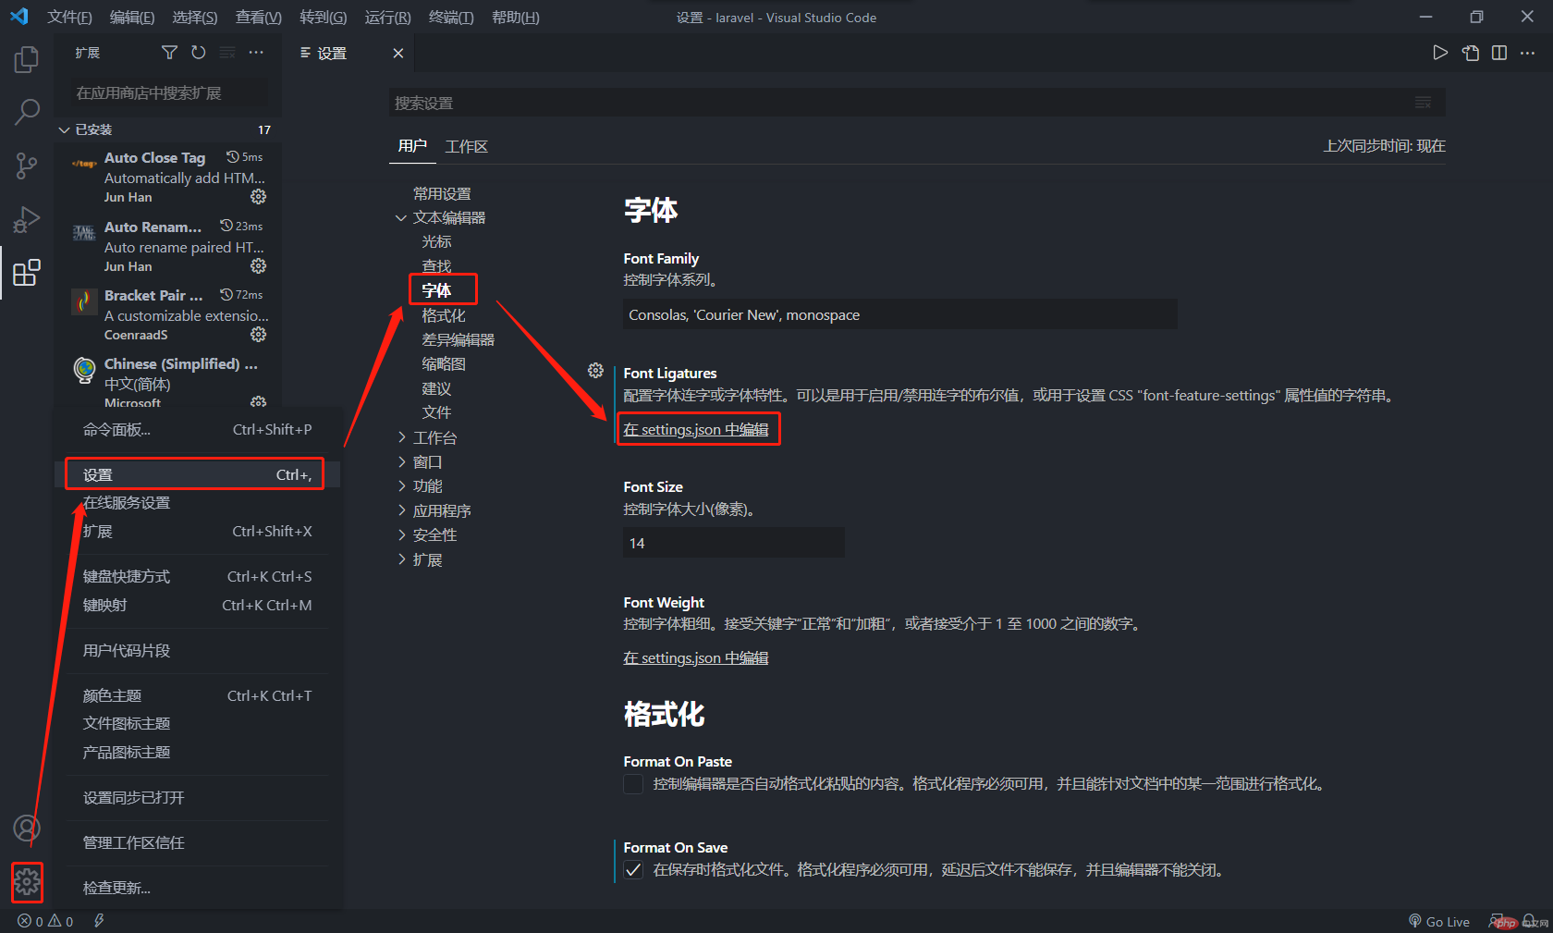Click 上次同步时间: 现在 sync status text
This screenshot has height=933, width=1553.
(1384, 146)
